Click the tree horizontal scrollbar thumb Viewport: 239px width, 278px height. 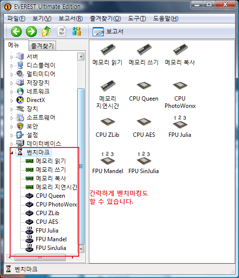[x=40, y=258]
